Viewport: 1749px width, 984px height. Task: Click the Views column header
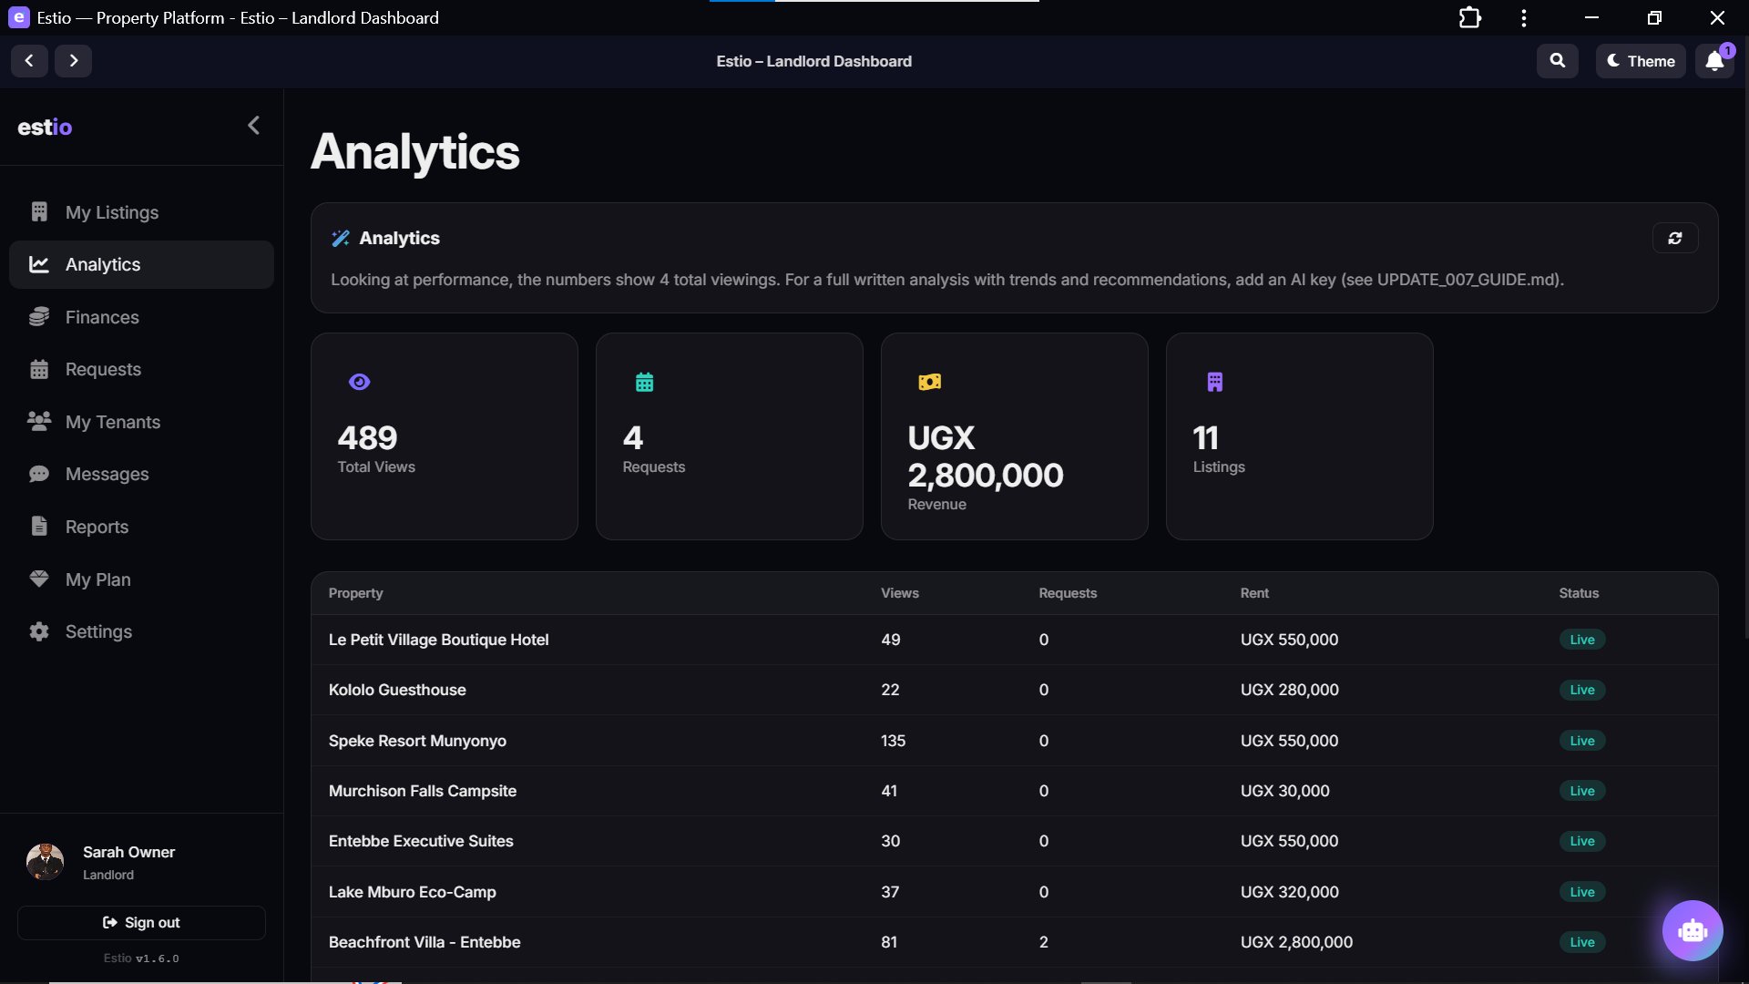(x=899, y=593)
